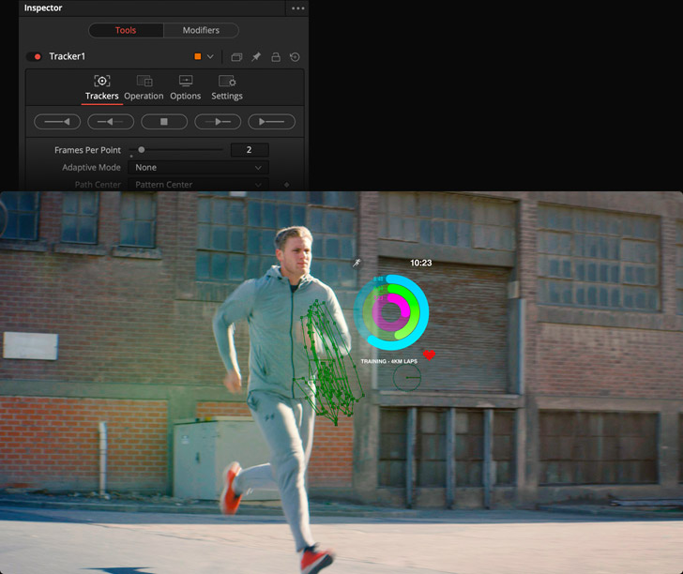
Task: Click the orange Tracker1 color swatch
Action: point(198,57)
